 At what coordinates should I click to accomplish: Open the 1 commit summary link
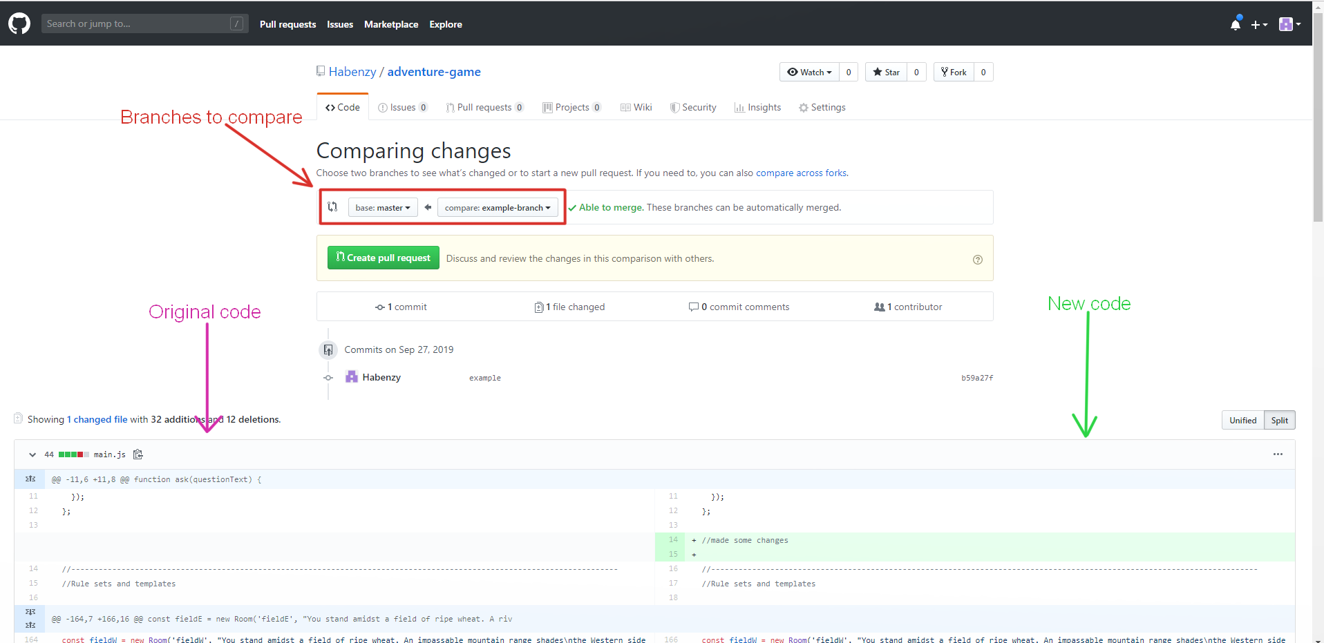[401, 307]
